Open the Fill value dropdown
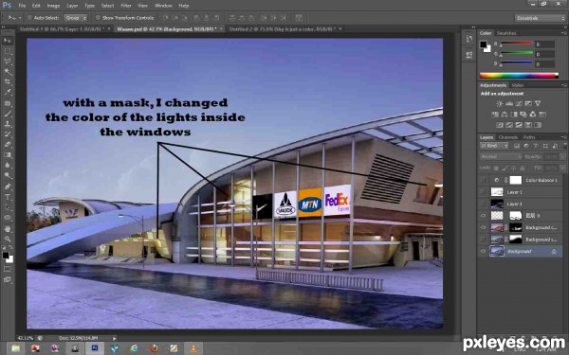Viewport: 569px width, 355px height. [x=562, y=169]
